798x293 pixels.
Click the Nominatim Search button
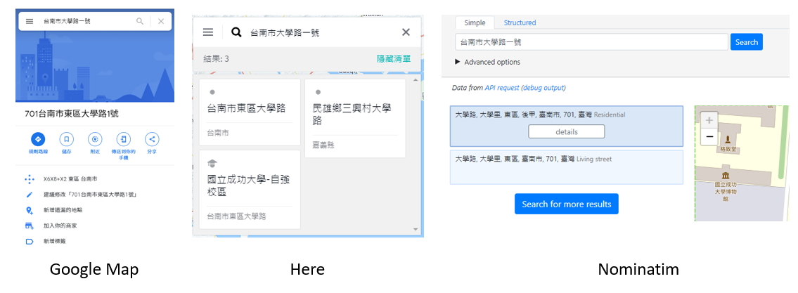tap(747, 42)
